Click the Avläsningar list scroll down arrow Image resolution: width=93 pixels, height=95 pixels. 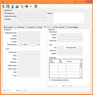click(x=81, y=77)
